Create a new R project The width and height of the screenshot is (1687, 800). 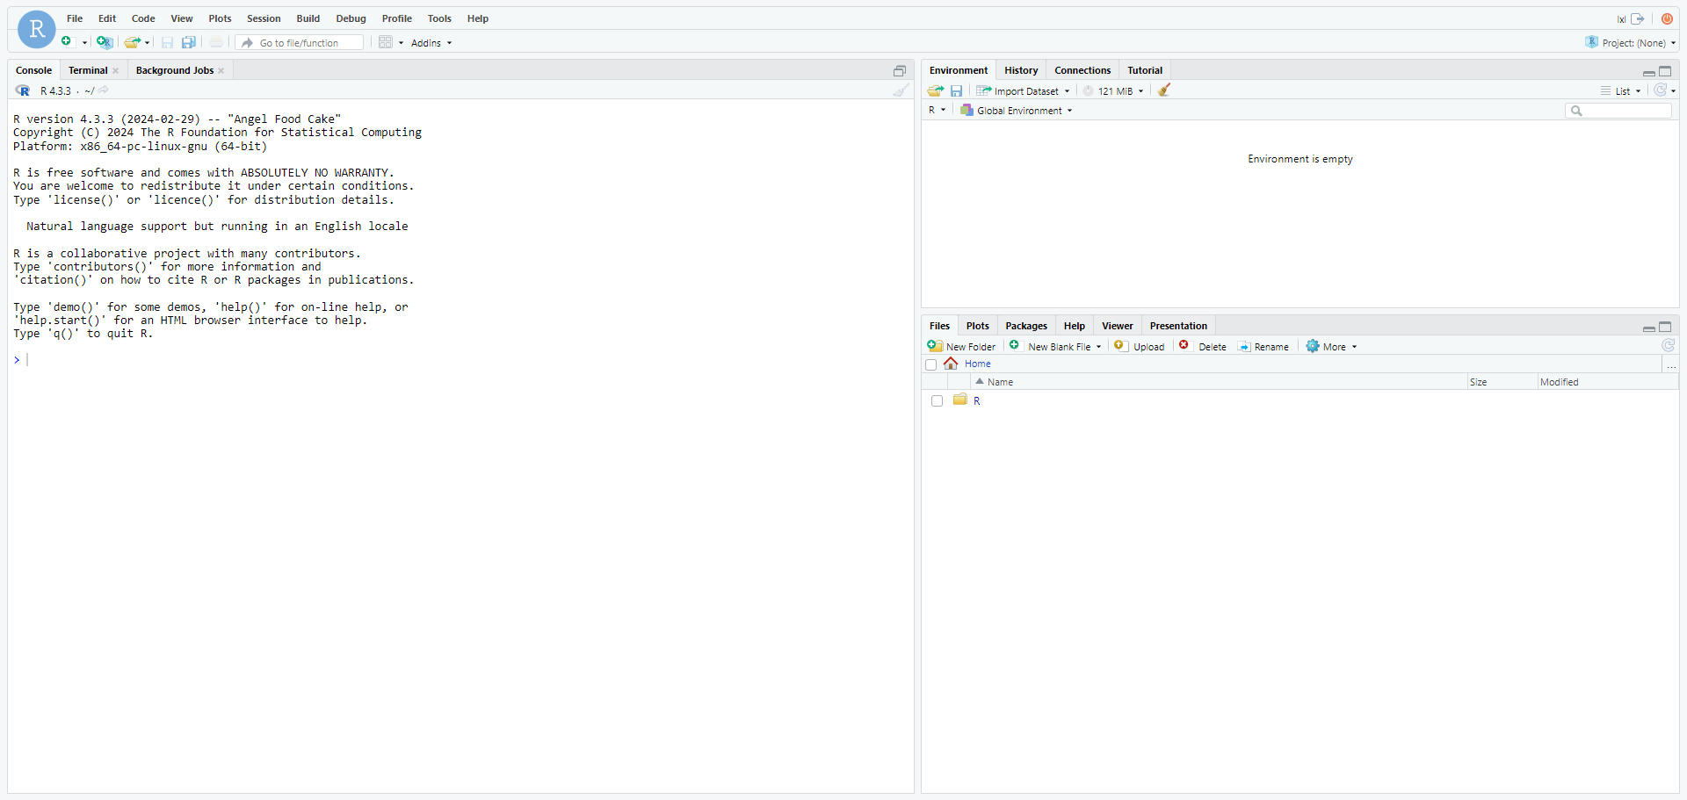[x=105, y=42]
